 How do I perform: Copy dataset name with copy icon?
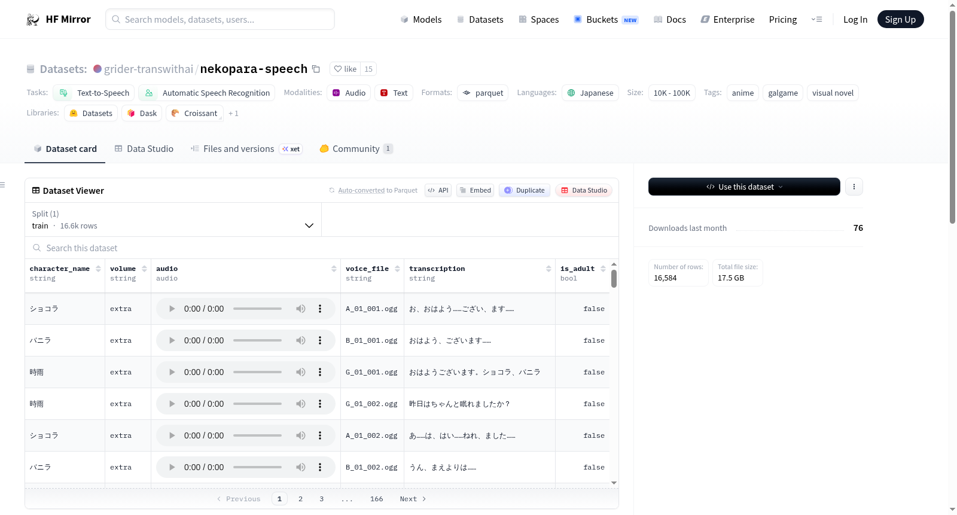(316, 69)
